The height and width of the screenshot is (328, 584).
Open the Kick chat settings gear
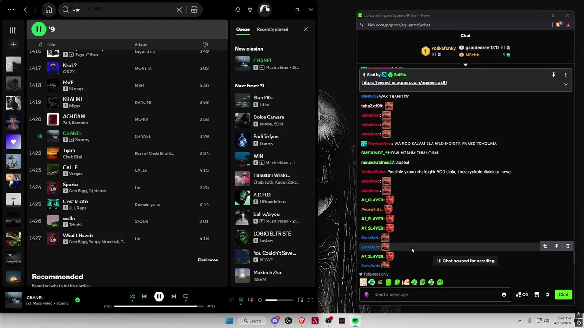click(x=547, y=295)
